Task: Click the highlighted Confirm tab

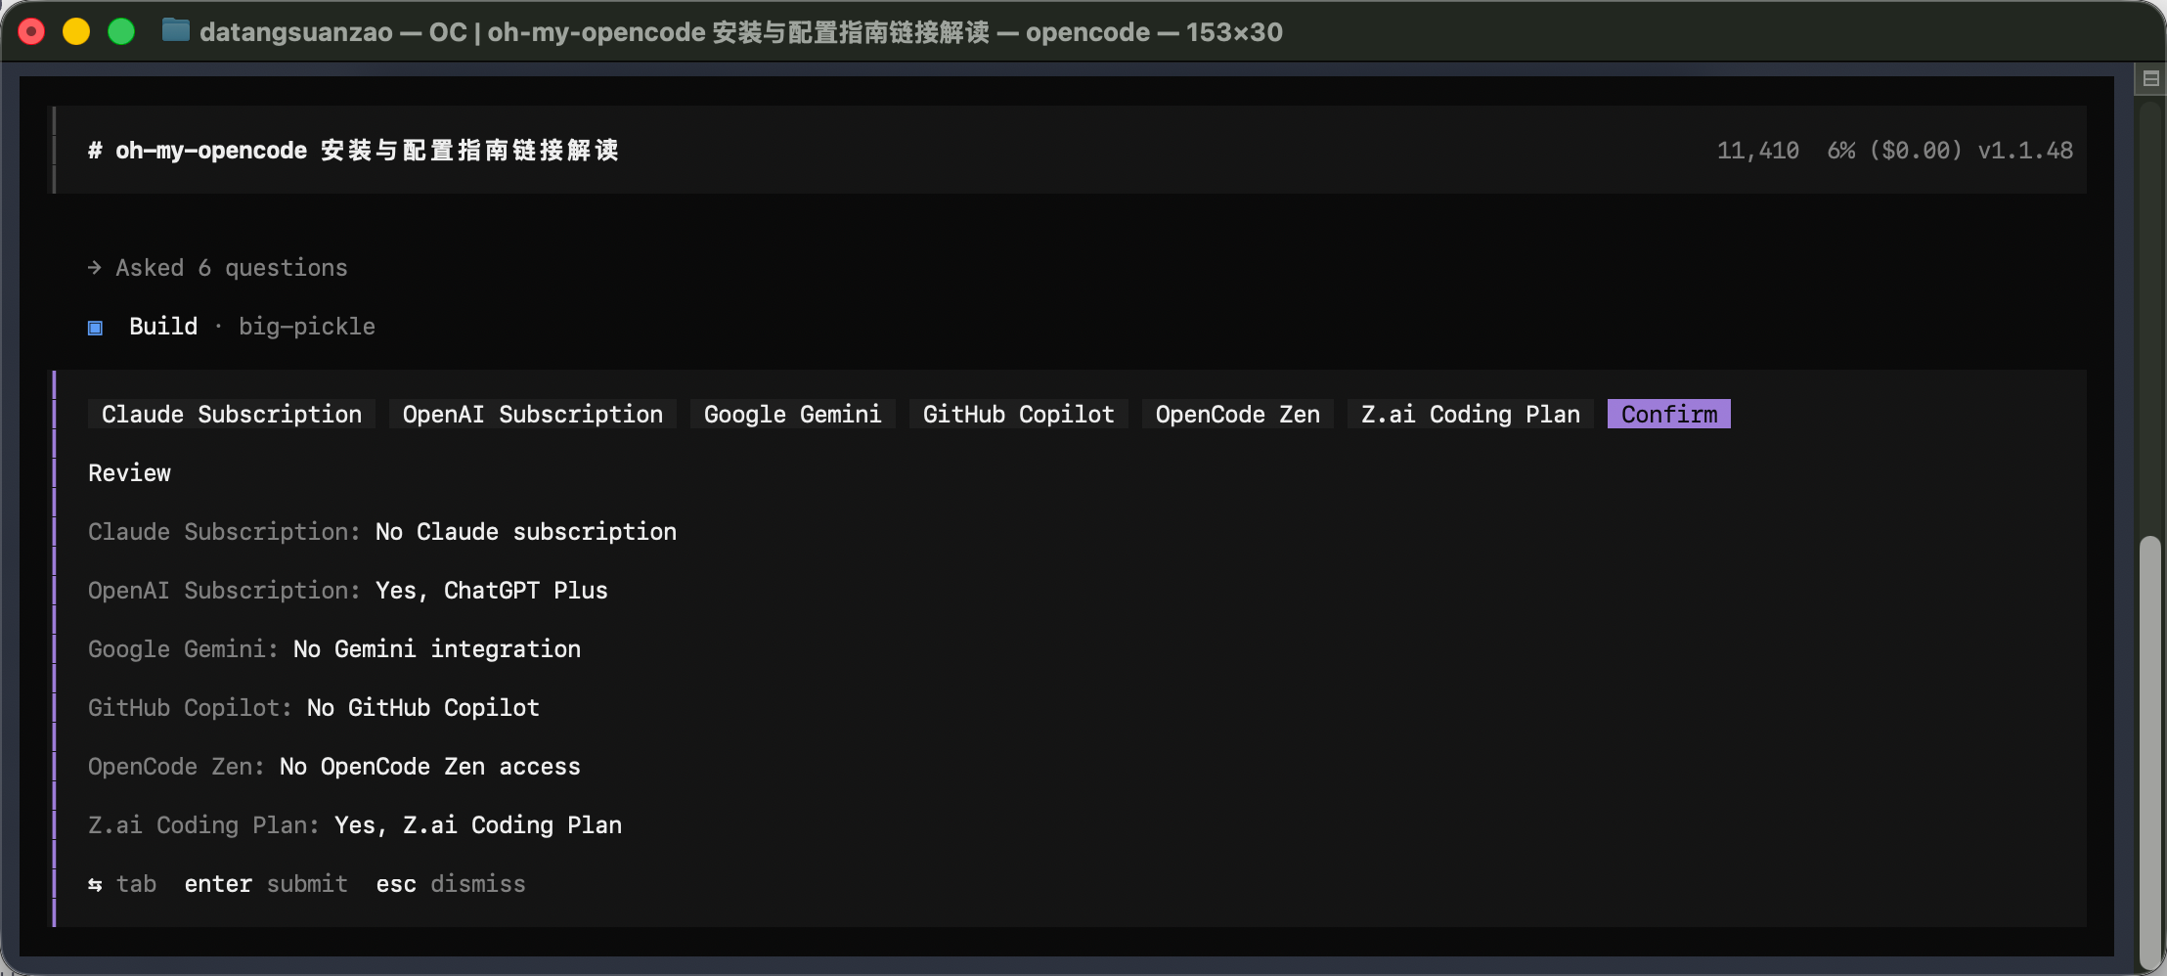Action: [1669, 414]
